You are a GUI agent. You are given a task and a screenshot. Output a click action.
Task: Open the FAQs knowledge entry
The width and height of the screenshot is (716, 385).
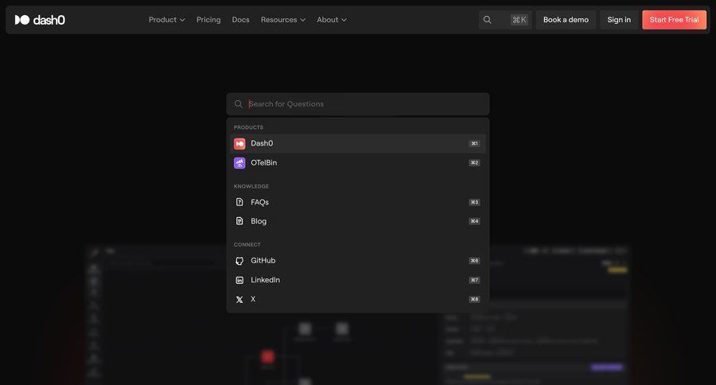coord(358,202)
